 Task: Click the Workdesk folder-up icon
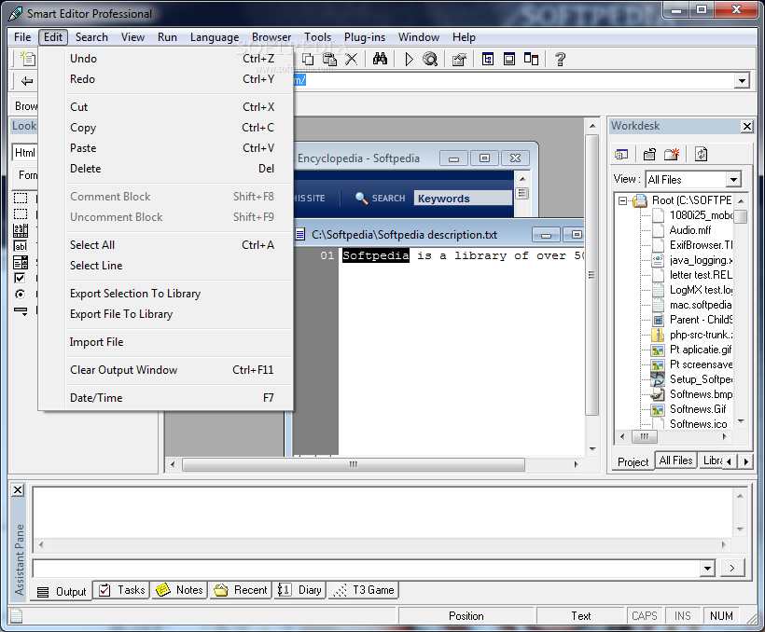[649, 155]
